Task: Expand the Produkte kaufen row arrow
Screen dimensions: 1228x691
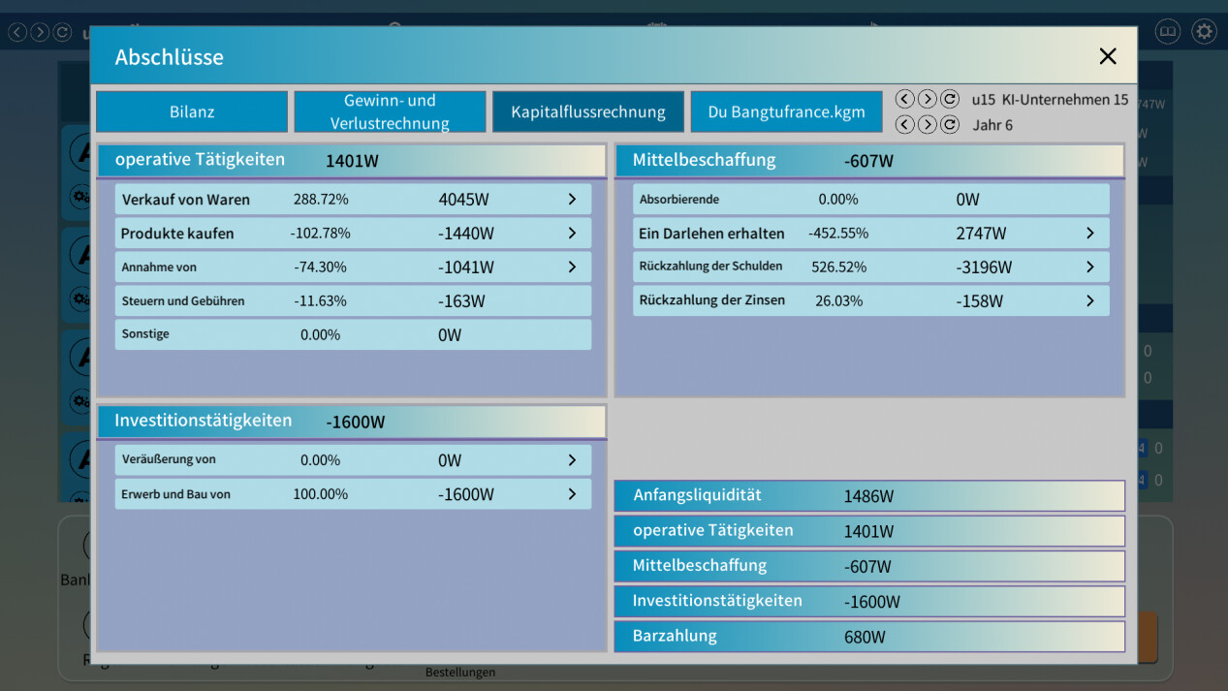Action: pos(572,234)
